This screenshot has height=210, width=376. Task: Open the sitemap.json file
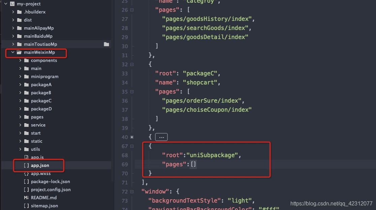(44, 206)
